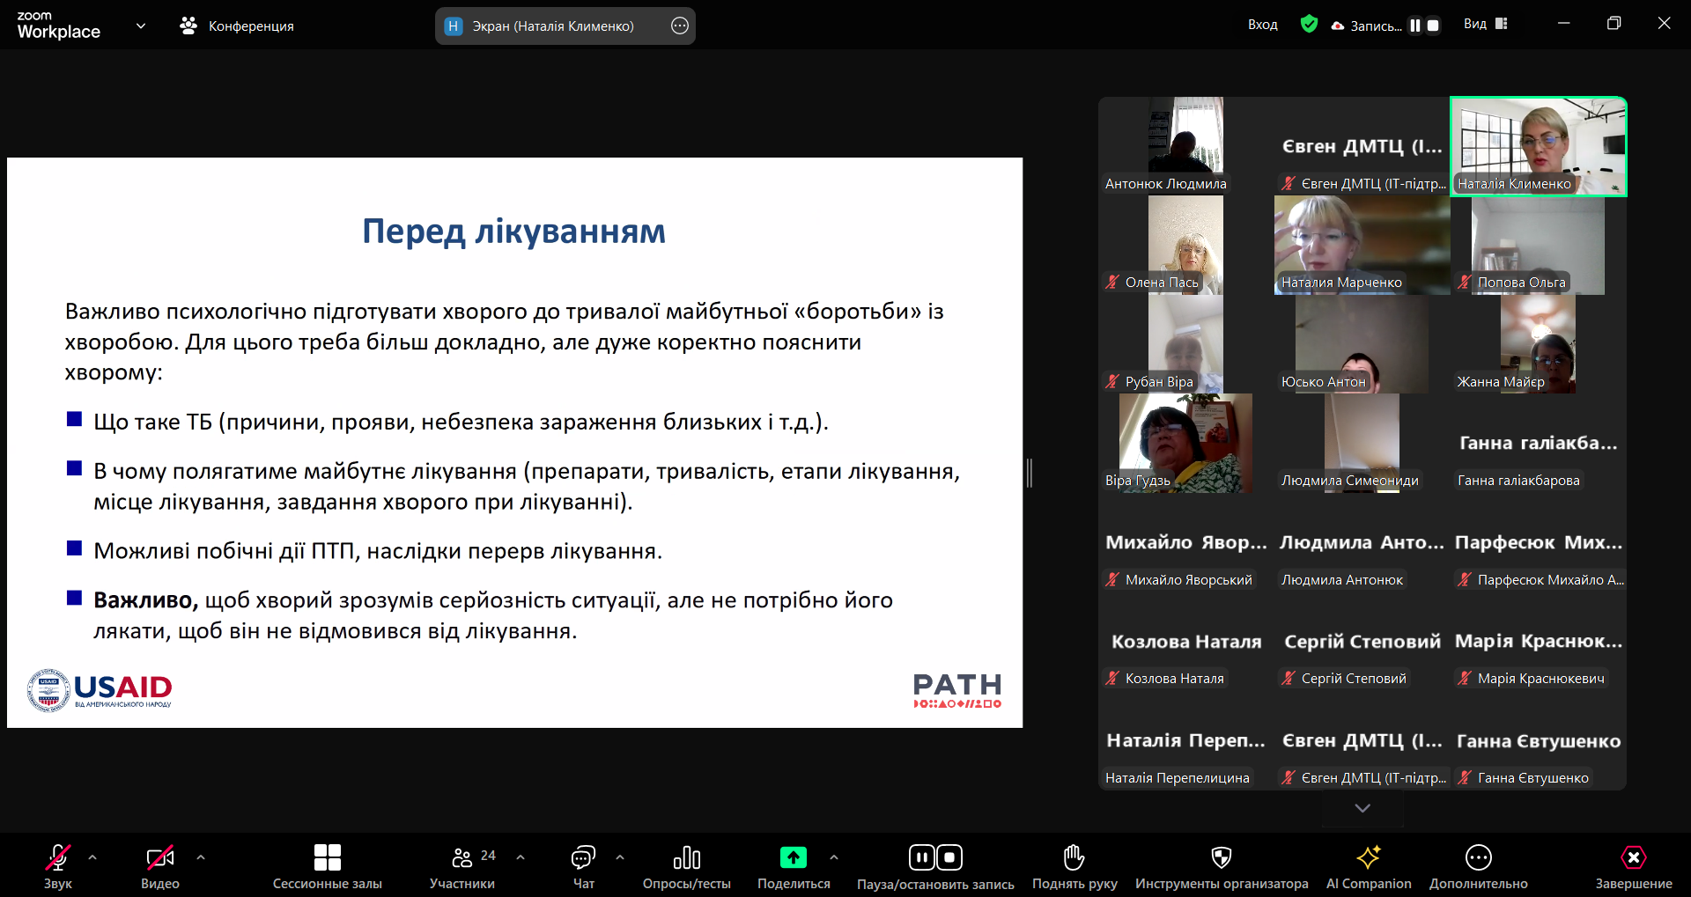Click Поднять руку raise hand icon
Screen dimensions: 1691x897
[x=1074, y=857]
